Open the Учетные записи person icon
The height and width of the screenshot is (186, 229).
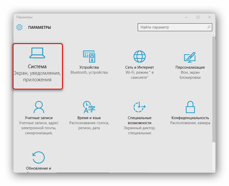click(x=39, y=107)
